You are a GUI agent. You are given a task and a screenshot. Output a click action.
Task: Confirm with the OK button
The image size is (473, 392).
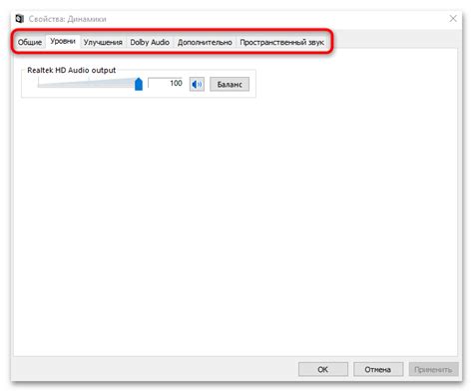[x=323, y=369]
